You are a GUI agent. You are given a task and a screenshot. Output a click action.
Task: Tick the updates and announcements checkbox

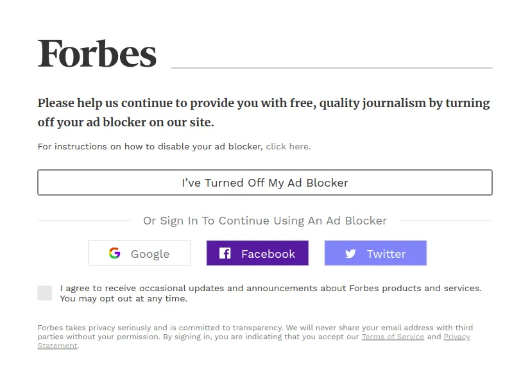point(45,293)
